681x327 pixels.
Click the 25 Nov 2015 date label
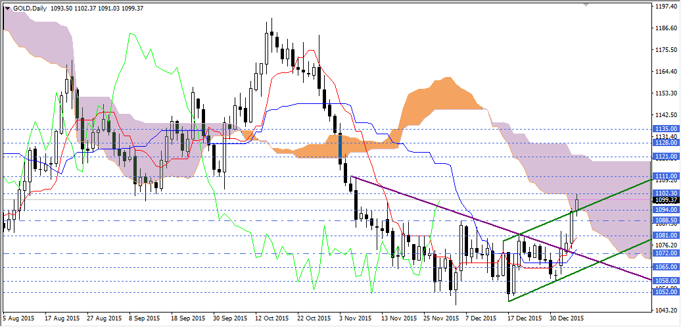coord(441,318)
